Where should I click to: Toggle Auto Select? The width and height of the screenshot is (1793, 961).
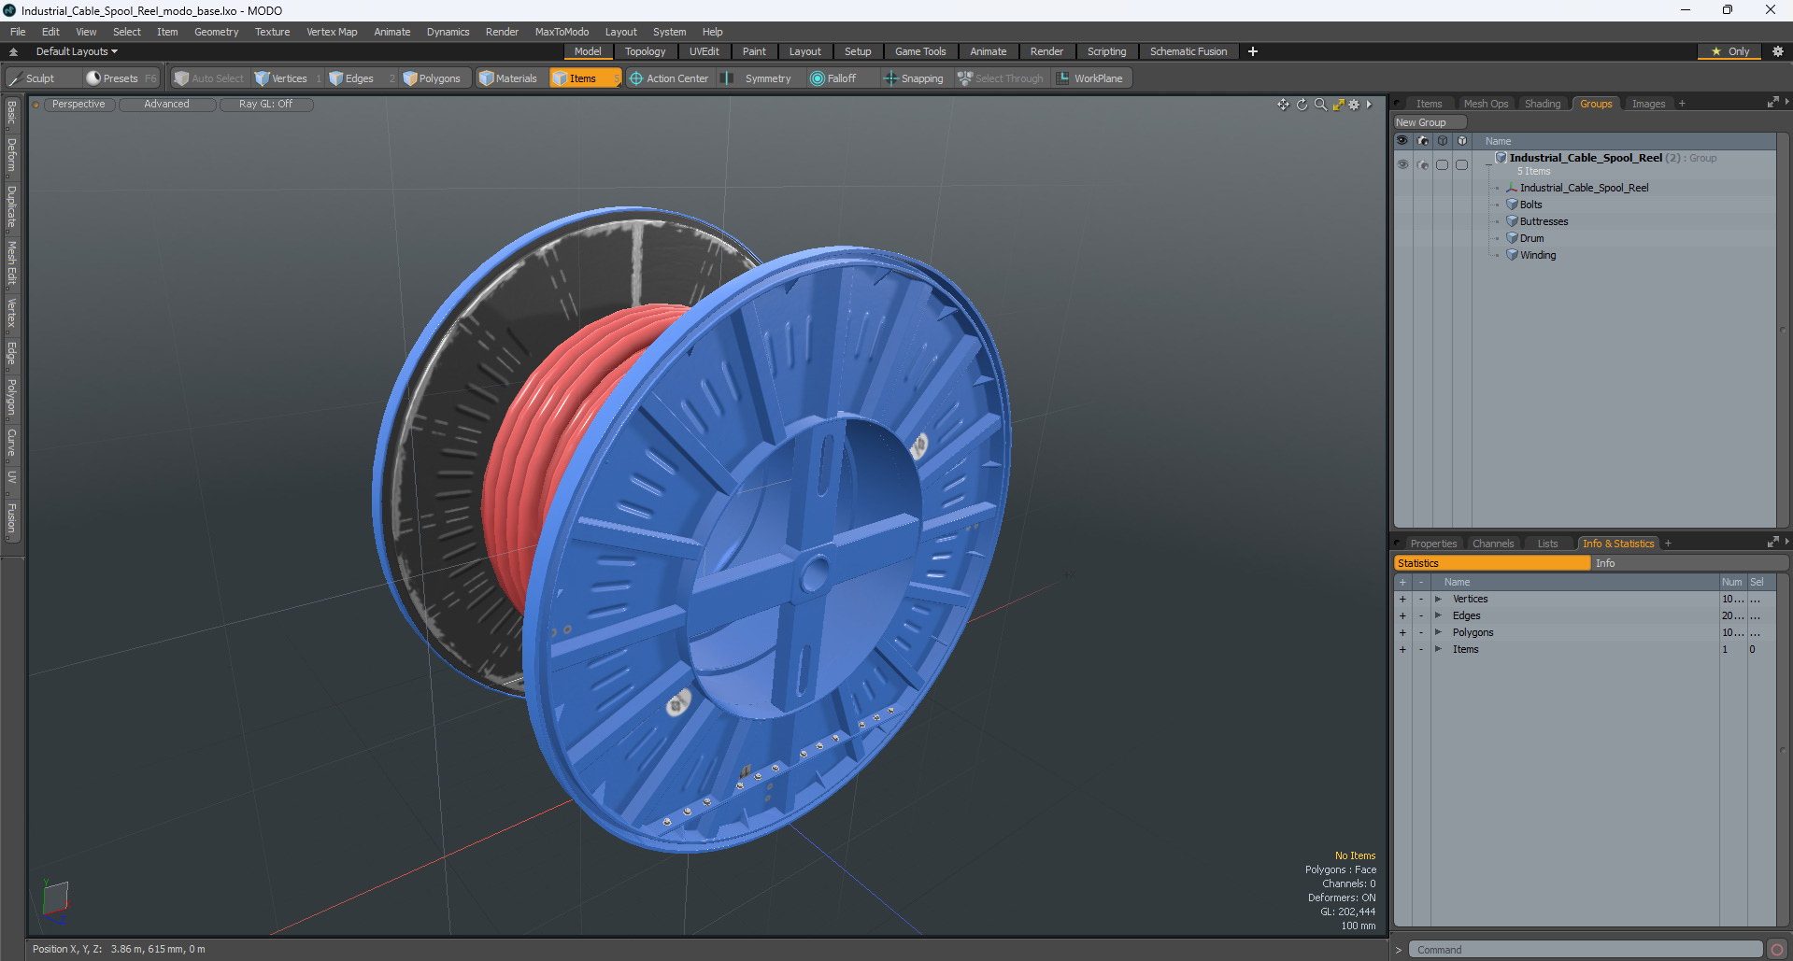208,78
